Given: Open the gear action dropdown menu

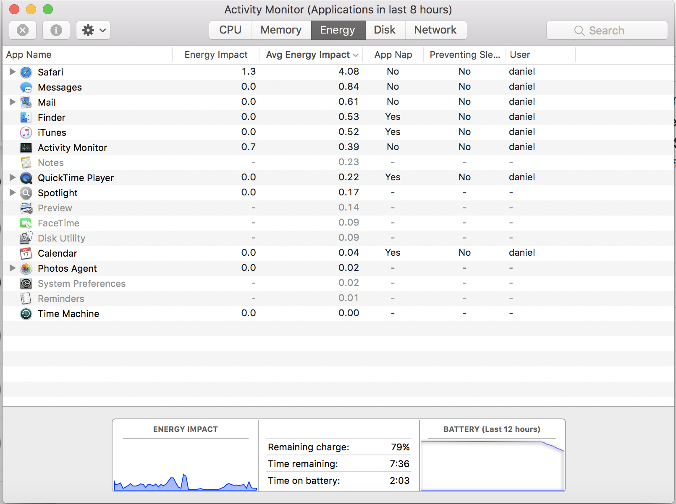Looking at the screenshot, I should tap(93, 30).
